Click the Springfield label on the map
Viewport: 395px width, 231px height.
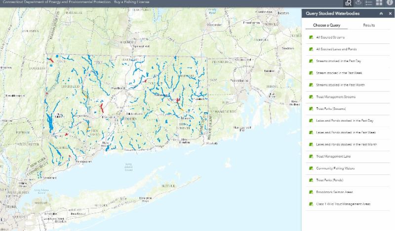141,46
